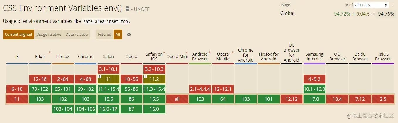Click the asterisk next to Edge
The width and height of the screenshot is (398, 123).
pyautogui.click(x=50, y=53)
